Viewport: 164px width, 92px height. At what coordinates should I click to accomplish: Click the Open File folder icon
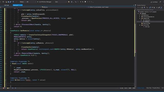6,2
